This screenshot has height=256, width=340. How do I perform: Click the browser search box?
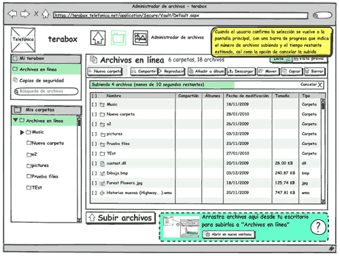tap(322, 16)
